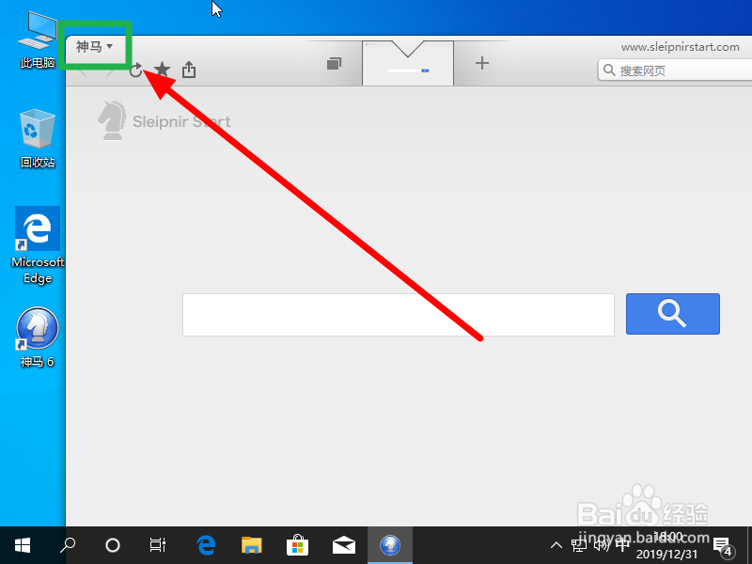Select the Microsoft Edge desktop shortcut
This screenshot has width=752, height=564.
click(38, 245)
